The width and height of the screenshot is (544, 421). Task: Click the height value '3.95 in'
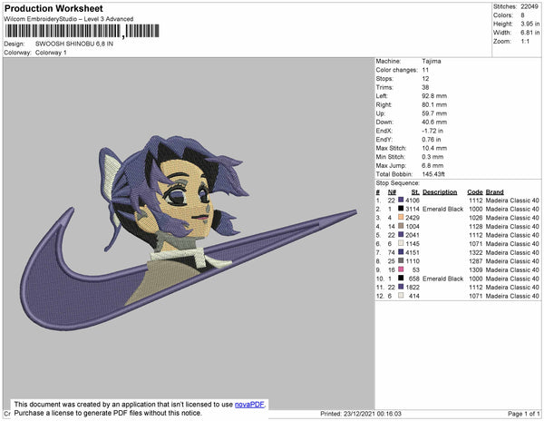tap(529, 24)
